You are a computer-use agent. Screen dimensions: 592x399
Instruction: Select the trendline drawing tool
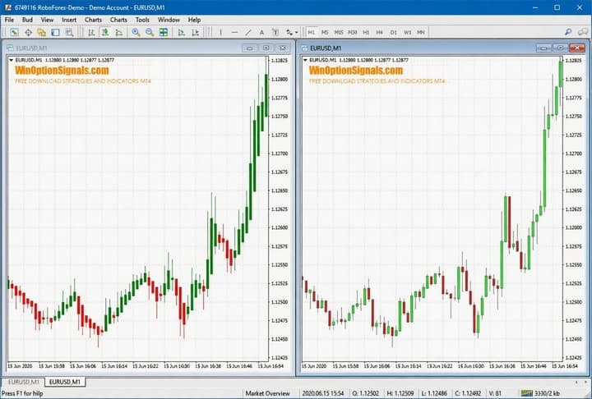248,33
